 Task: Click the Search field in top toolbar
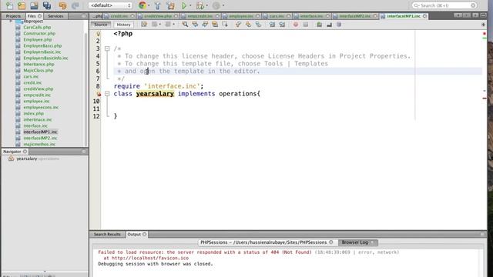pos(444,5)
